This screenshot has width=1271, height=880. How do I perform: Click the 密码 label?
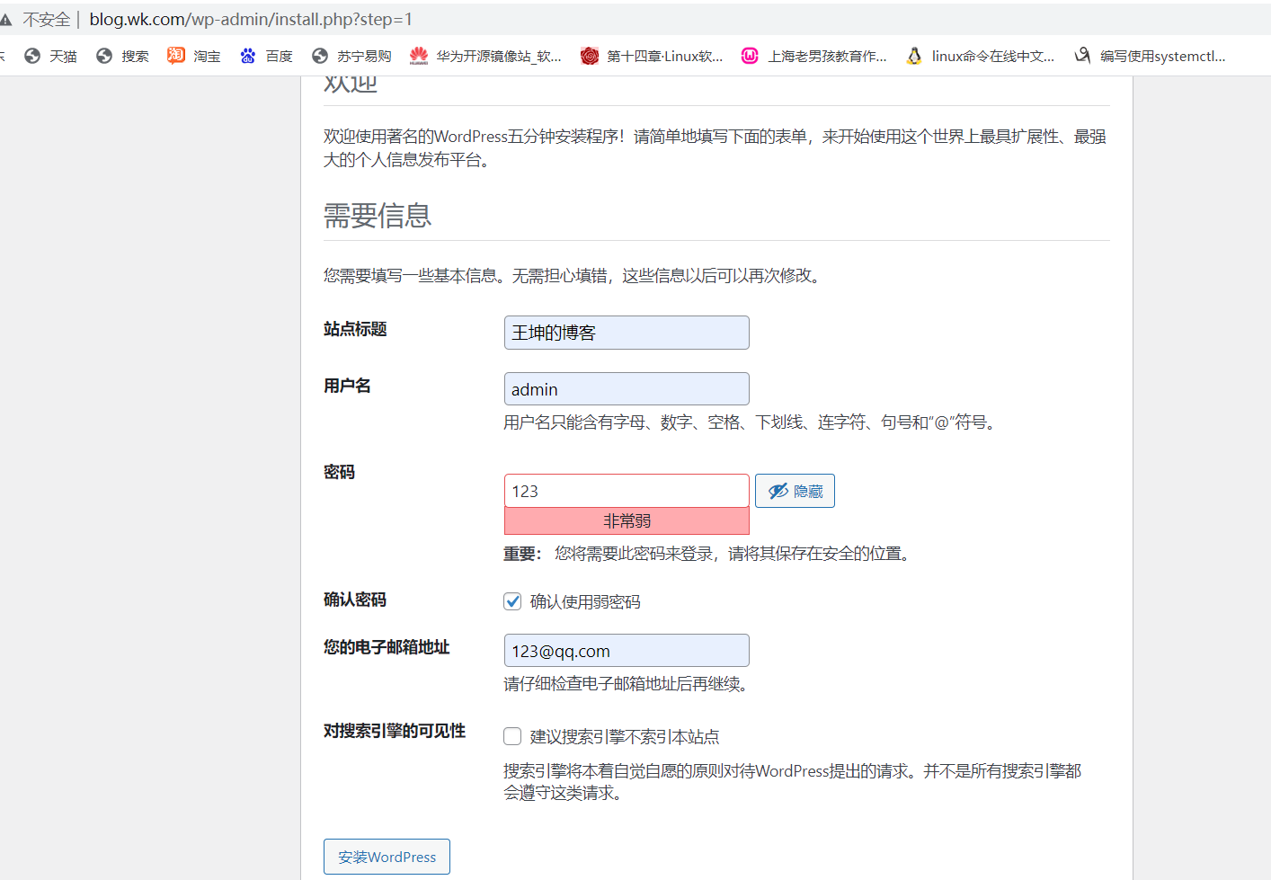(x=339, y=472)
